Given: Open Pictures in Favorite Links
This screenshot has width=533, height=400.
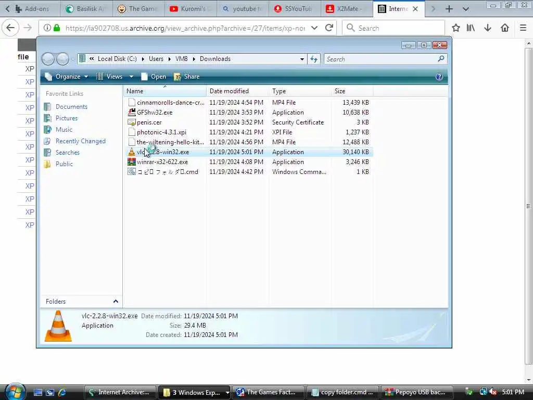Looking at the screenshot, I should coord(66,118).
